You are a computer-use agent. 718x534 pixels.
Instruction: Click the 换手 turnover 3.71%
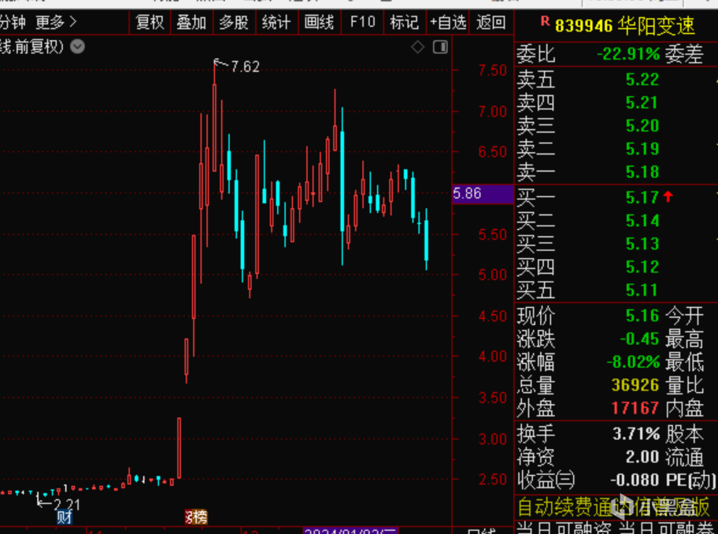[x=636, y=434]
